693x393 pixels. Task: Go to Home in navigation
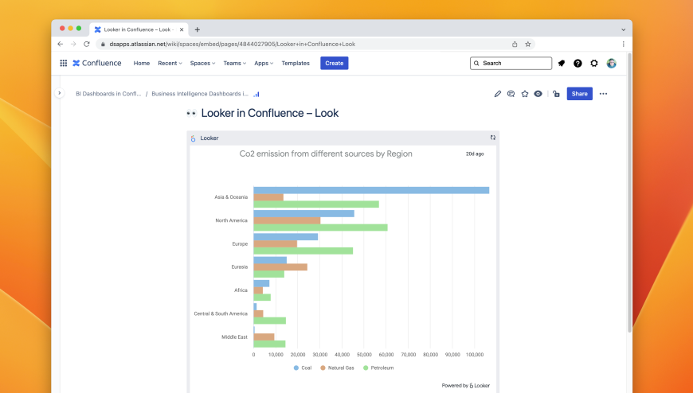pos(142,63)
